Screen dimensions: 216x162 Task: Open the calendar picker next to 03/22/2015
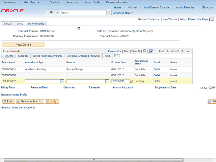[x=131, y=81]
